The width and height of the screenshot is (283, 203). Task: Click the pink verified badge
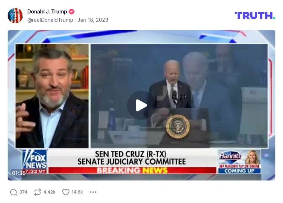click(72, 12)
